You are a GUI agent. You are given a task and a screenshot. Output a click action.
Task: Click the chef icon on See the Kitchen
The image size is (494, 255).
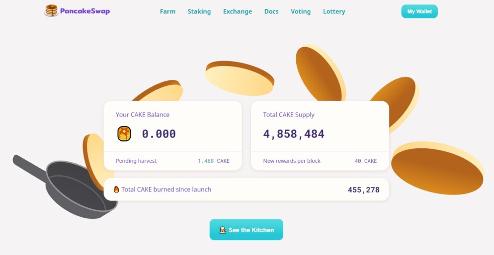pyautogui.click(x=223, y=230)
